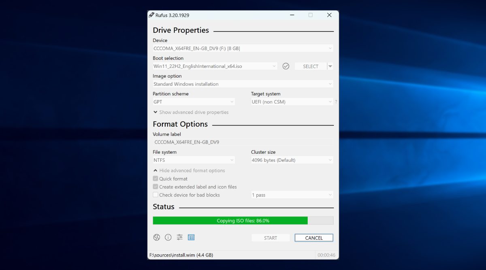The image size is (486, 270).
Task: Open the Boot selection dropdown
Action: (x=215, y=66)
